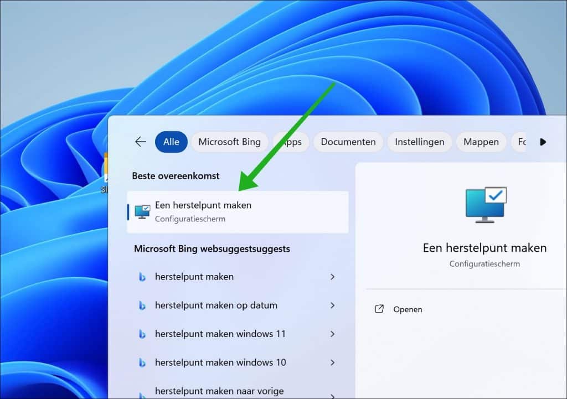Switch to the Microsoft Bing filter
This screenshot has height=399, width=567.
click(230, 142)
